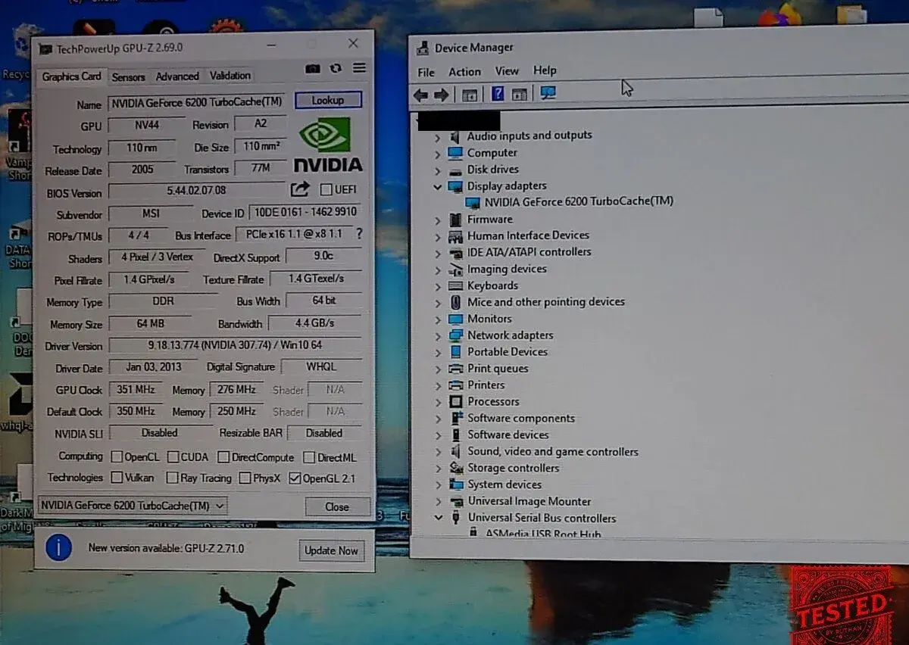Toggle the CUDA checkbox

[173, 457]
